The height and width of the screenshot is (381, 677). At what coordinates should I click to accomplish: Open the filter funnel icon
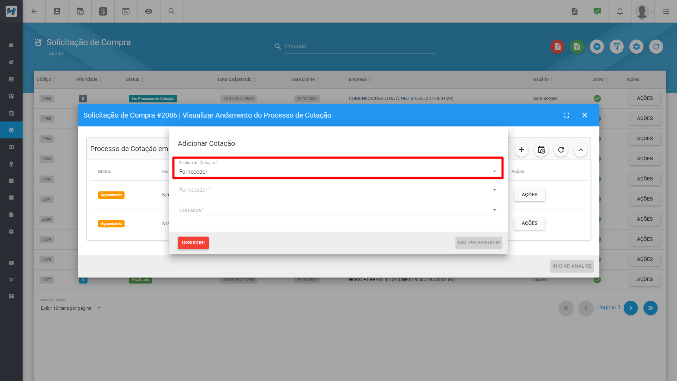point(617,47)
